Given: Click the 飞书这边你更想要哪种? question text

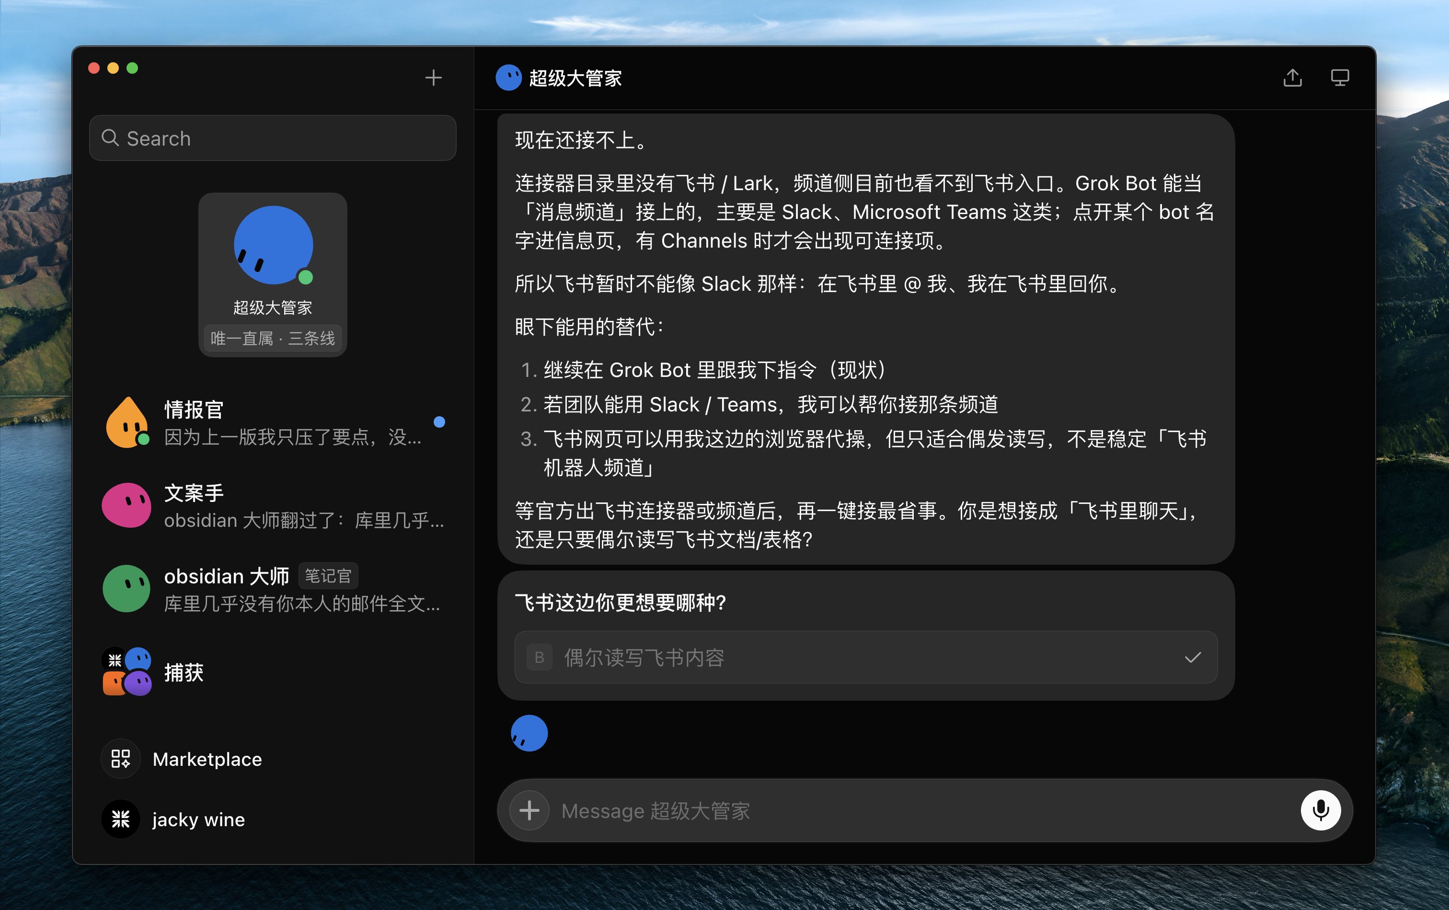Looking at the screenshot, I should pos(621,602).
